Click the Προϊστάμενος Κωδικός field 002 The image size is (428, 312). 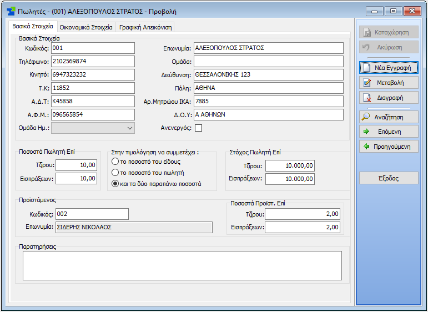pos(92,214)
